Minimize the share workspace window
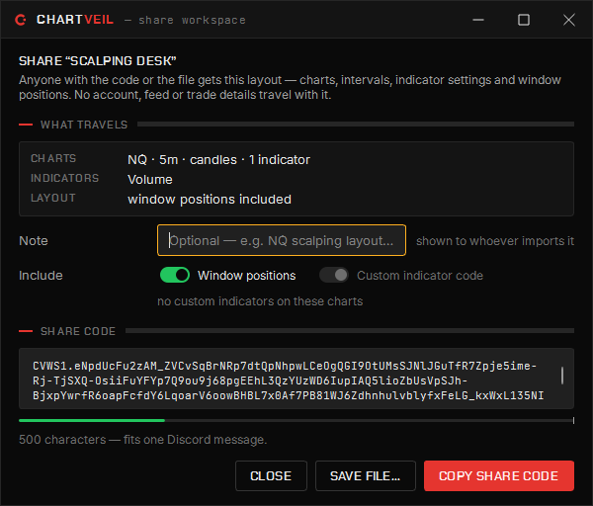 tap(478, 20)
